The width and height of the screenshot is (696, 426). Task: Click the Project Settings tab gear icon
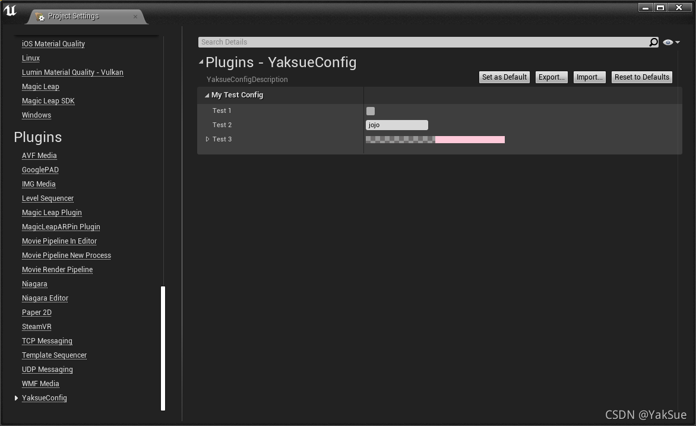[x=40, y=17]
